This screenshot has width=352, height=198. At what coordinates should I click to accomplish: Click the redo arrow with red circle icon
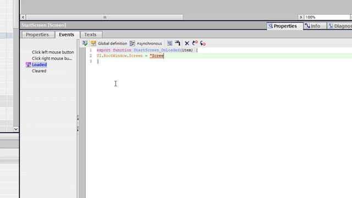click(203, 43)
